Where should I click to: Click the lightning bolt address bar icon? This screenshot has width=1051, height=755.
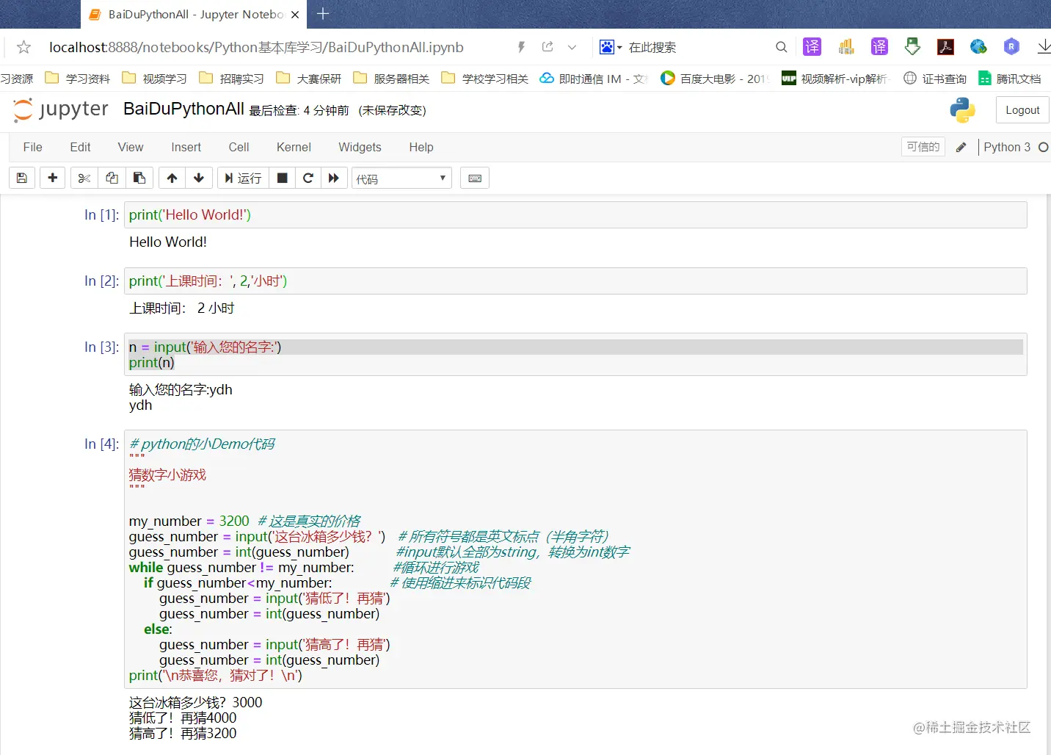521,47
